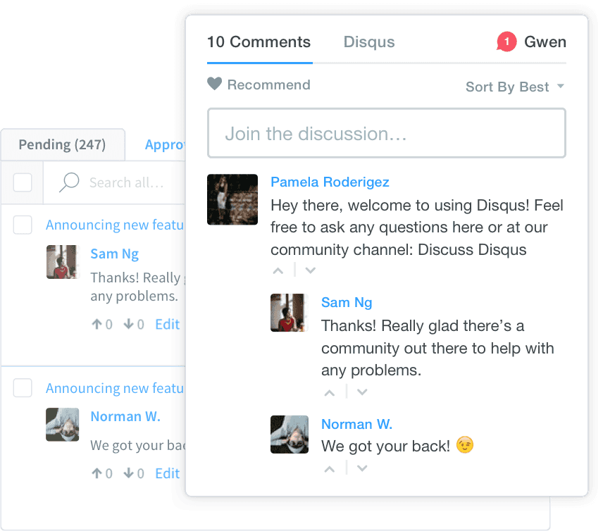Open Pamela Roderigez's profile link
Image resolution: width=603 pixels, height=531 pixels.
(330, 182)
